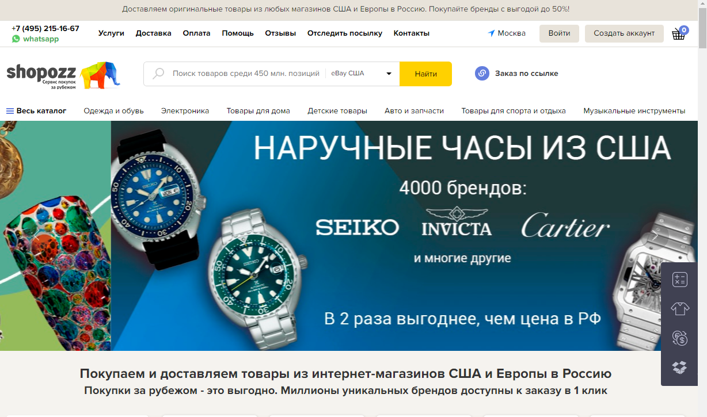
Task: Click the WhatsApp icon link
Action: point(16,39)
